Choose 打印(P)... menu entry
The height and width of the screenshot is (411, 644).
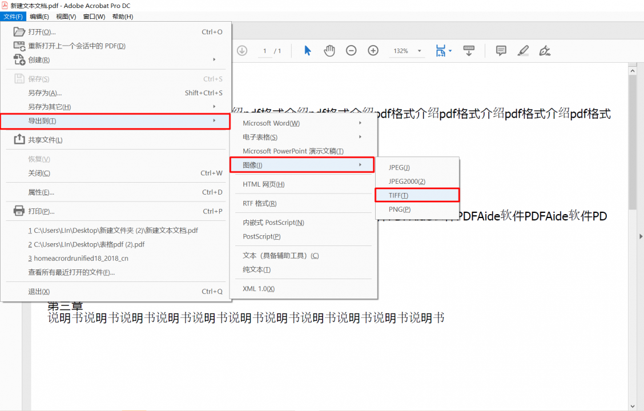tap(116, 211)
